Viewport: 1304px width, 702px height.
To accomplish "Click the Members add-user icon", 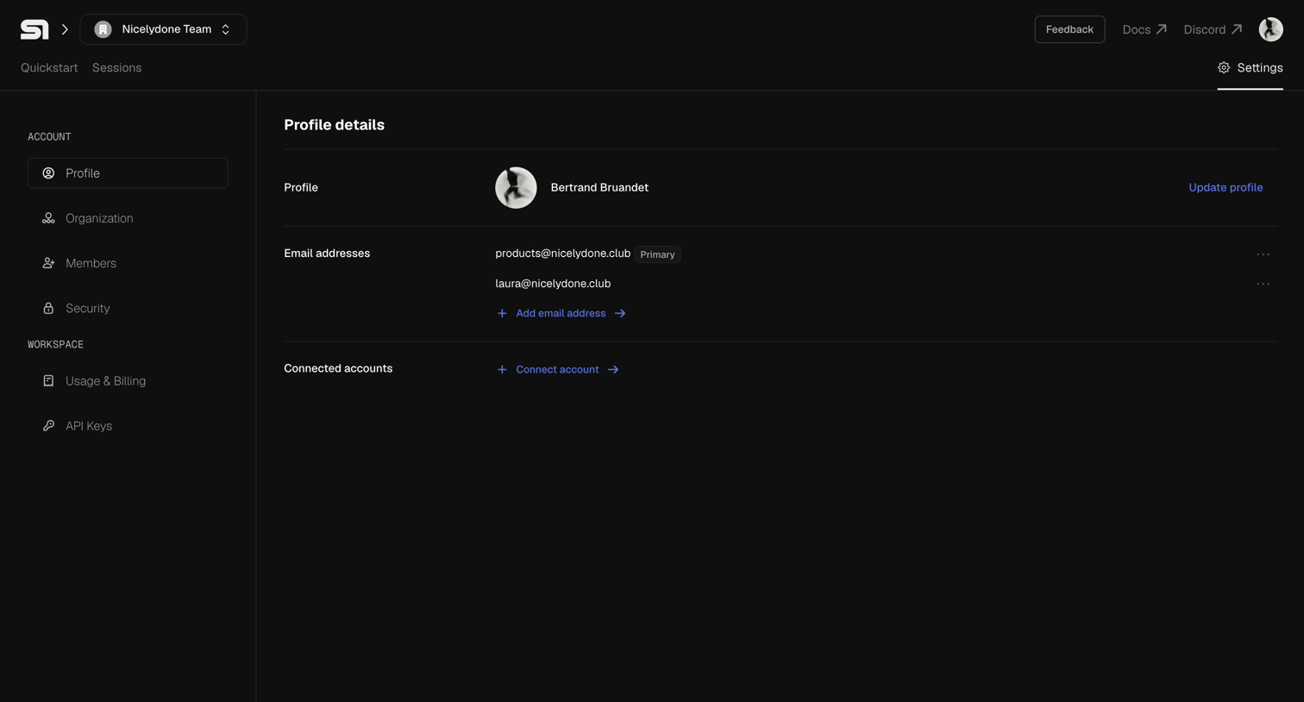I will [48, 263].
